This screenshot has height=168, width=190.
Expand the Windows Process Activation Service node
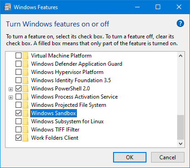pos(11,97)
